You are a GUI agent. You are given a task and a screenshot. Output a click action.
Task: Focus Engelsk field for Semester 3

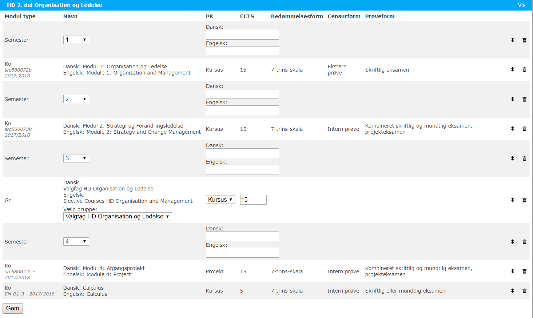242,169
